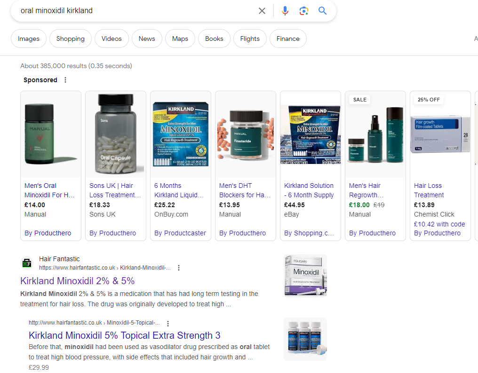Switch to the News filter
Image resolution: width=478 pixels, height=373 pixels.
click(147, 39)
